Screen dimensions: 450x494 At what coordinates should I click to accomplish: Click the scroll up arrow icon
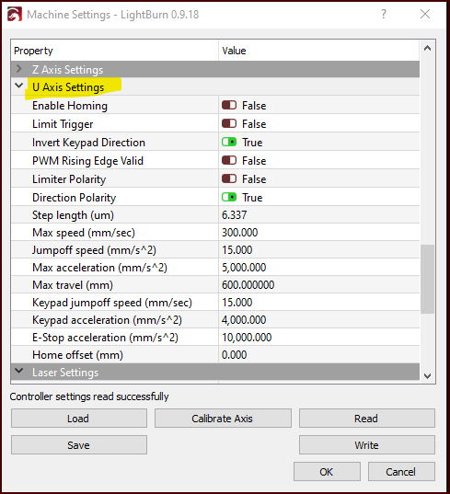[x=427, y=49]
